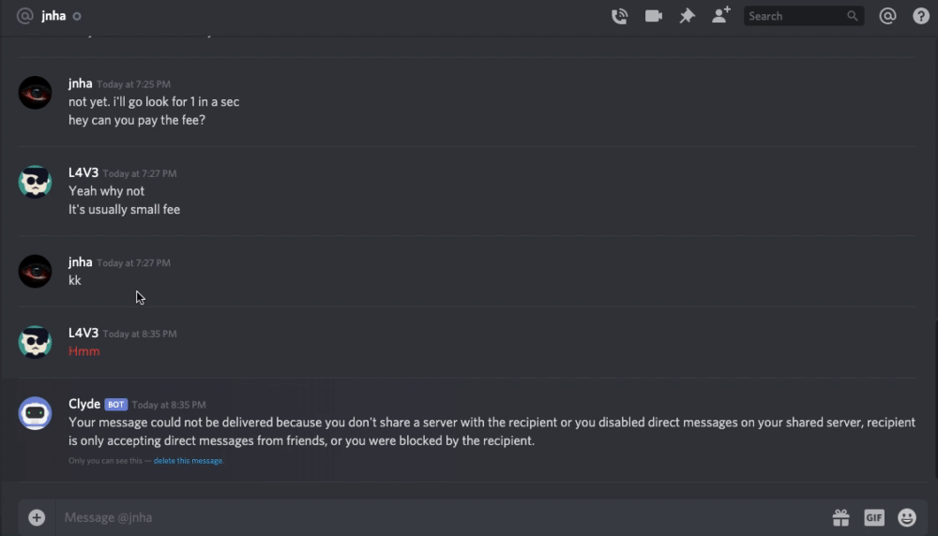Open the emoji picker
938x536 pixels.
[907, 517]
